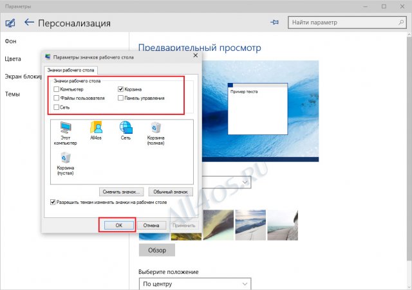Select the Корзина (полная) icon
This screenshot has width=412, height=290.
(156, 134)
